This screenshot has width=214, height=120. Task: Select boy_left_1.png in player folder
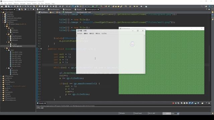16,56
